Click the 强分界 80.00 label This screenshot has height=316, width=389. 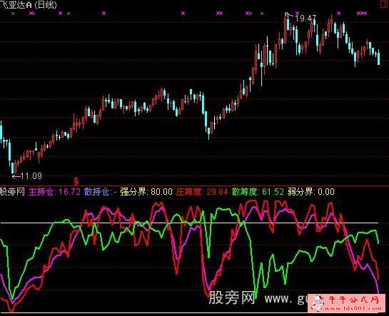[x=146, y=192]
